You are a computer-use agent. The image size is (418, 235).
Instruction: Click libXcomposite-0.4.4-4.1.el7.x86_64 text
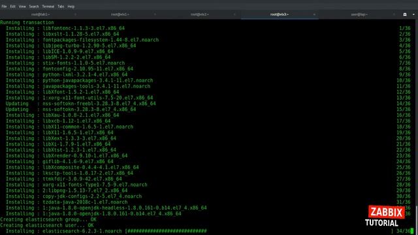pyautogui.click(x=91, y=167)
